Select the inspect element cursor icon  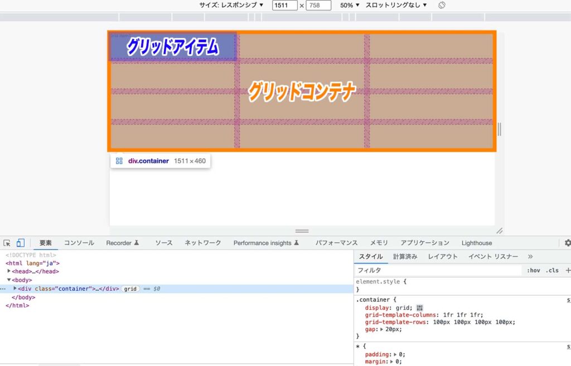coord(7,243)
